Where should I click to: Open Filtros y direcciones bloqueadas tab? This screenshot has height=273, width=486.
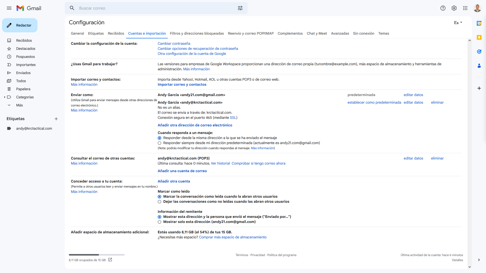pyautogui.click(x=197, y=33)
